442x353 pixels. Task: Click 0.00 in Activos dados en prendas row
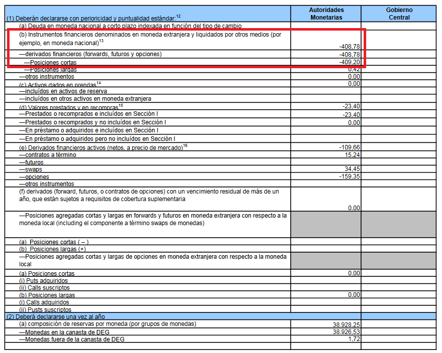(354, 84)
